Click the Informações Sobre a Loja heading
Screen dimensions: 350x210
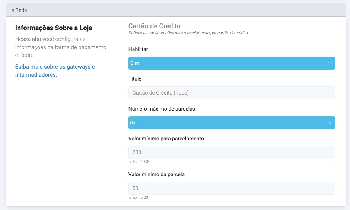(54, 28)
